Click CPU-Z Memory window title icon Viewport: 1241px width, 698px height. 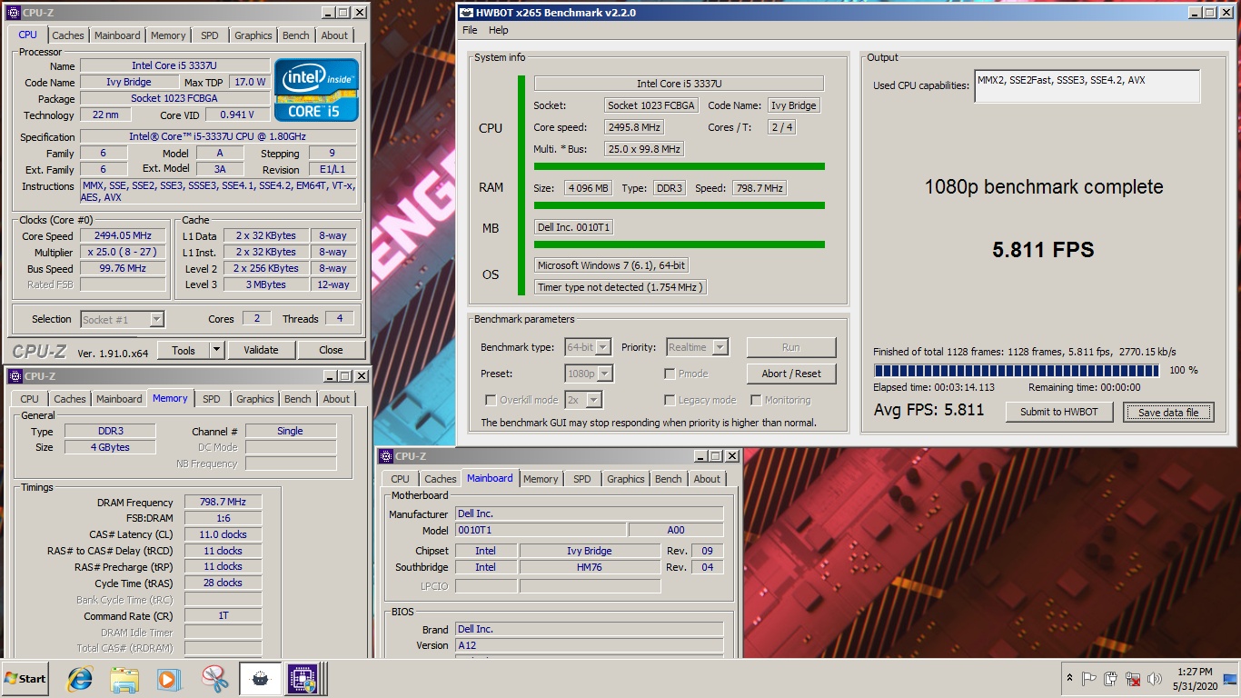pyautogui.click(x=14, y=376)
